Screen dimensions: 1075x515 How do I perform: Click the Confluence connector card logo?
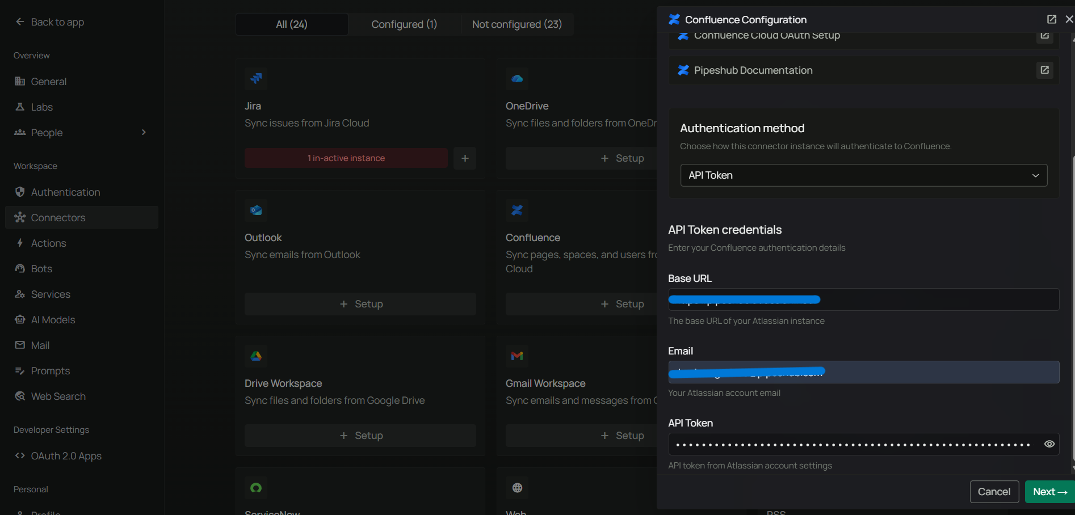click(x=517, y=210)
